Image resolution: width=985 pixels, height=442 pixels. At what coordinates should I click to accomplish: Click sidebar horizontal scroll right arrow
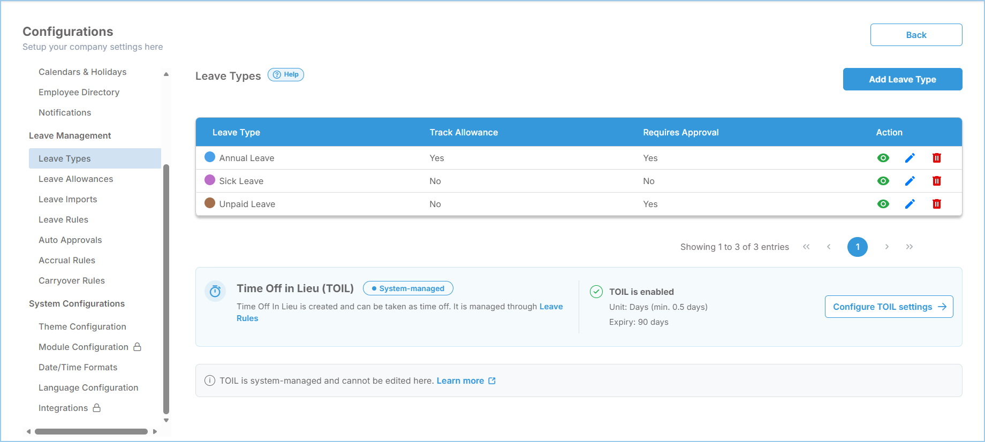155,431
